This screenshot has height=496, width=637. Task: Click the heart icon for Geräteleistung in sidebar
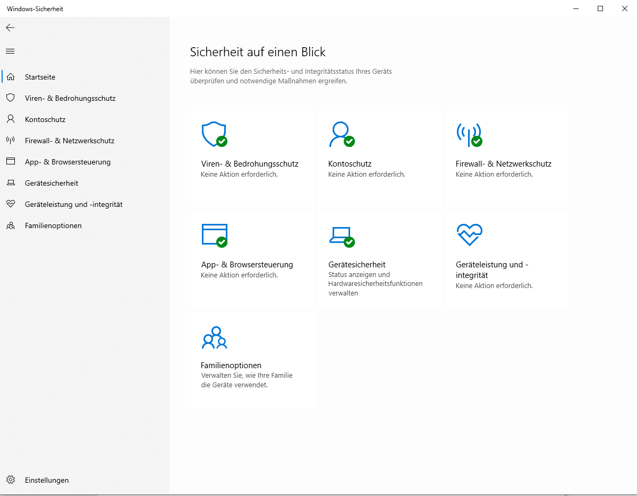click(11, 204)
